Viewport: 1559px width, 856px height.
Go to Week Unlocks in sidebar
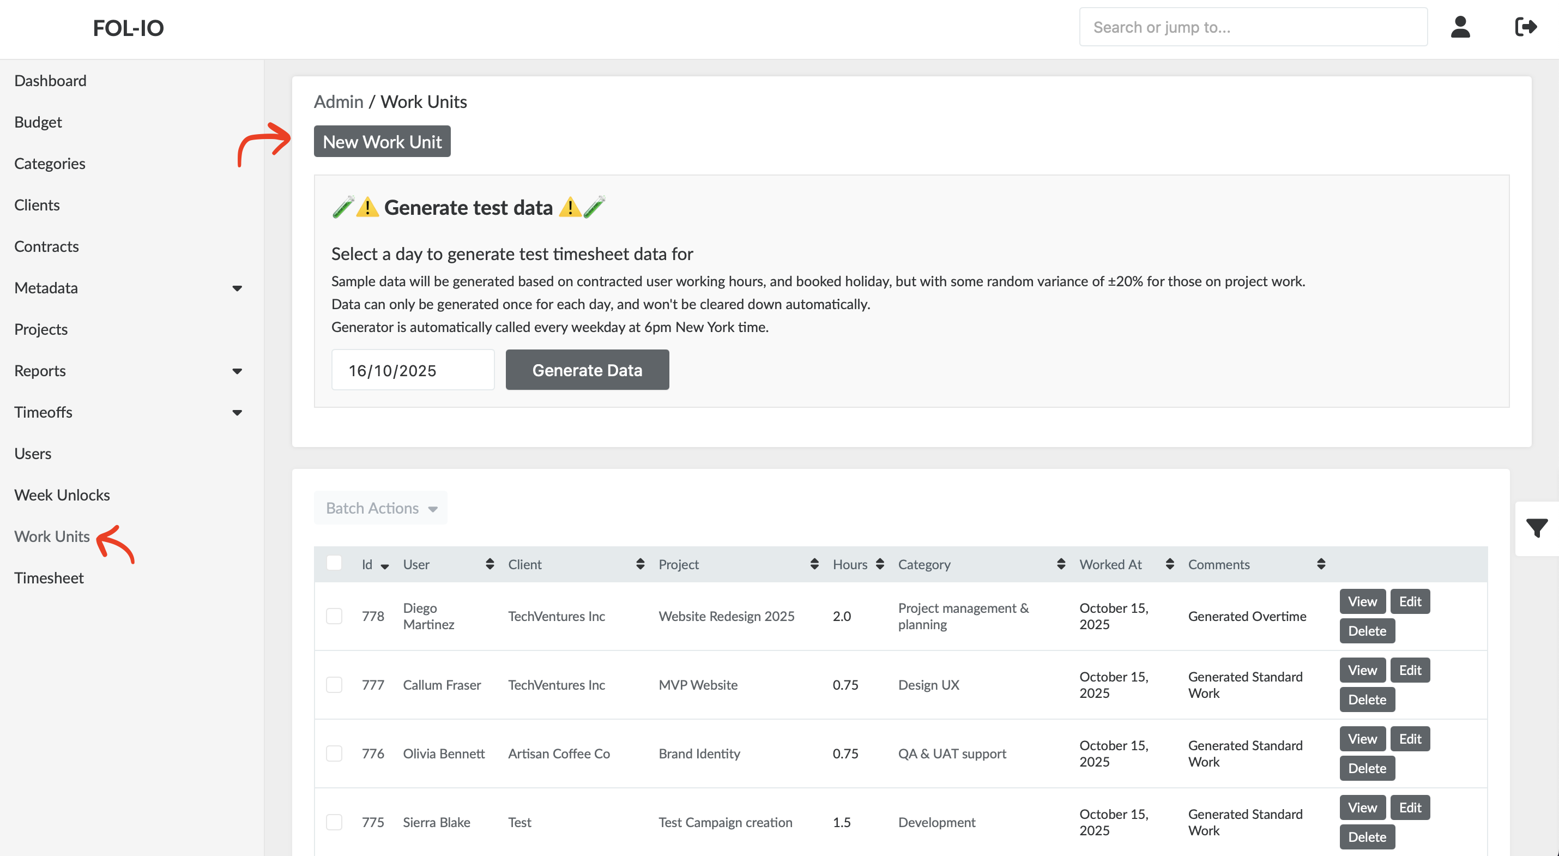click(x=62, y=495)
